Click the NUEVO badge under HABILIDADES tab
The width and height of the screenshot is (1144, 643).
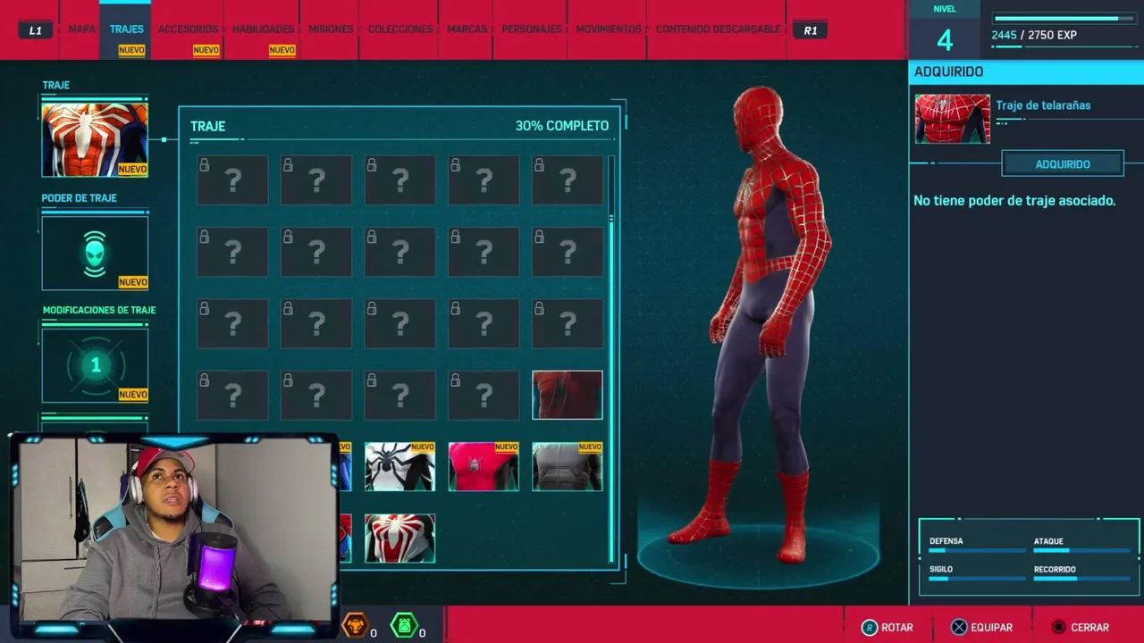(282, 51)
